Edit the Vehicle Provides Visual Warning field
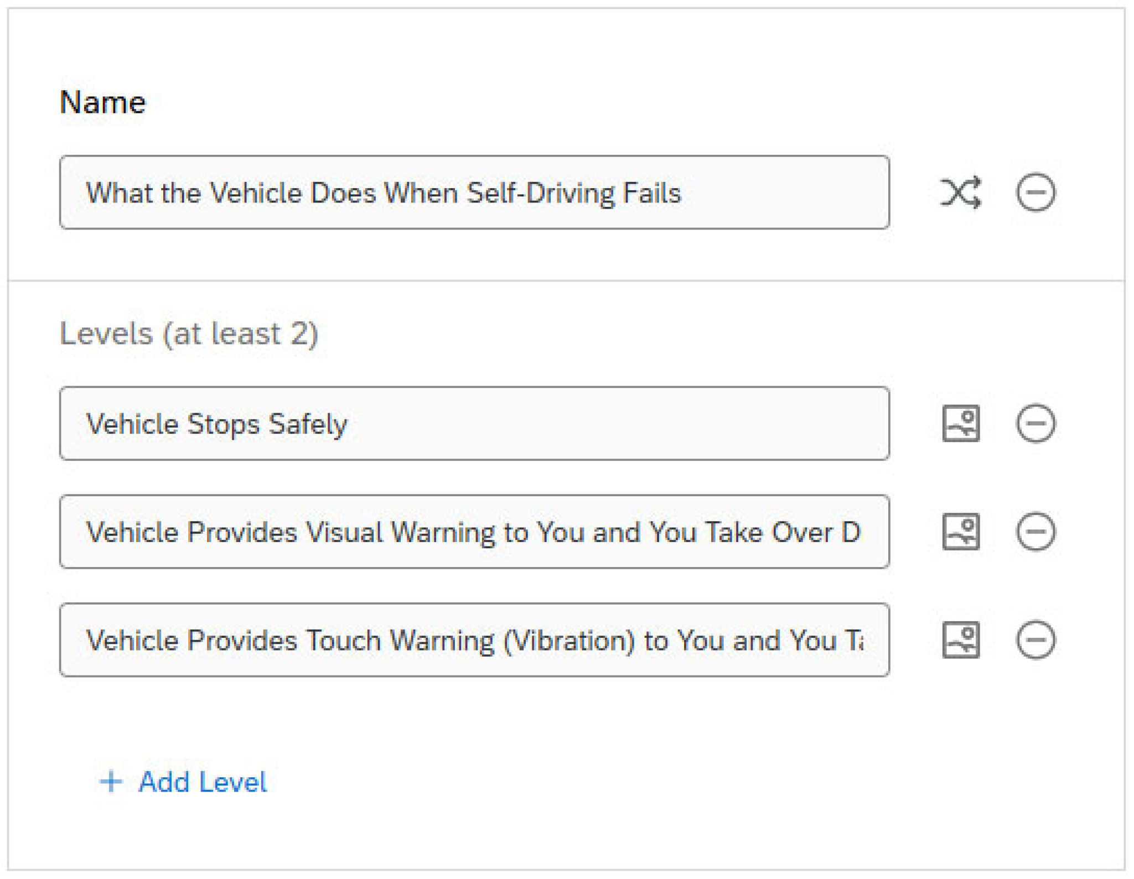This screenshot has height=879, width=1134. [474, 532]
